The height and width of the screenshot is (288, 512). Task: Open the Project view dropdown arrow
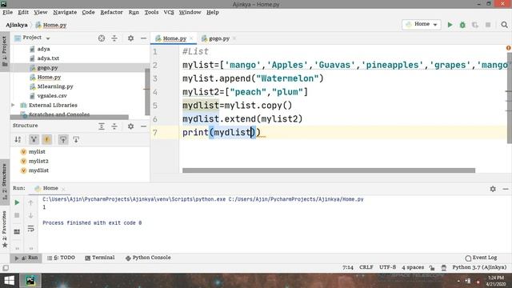tap(48, 38)
